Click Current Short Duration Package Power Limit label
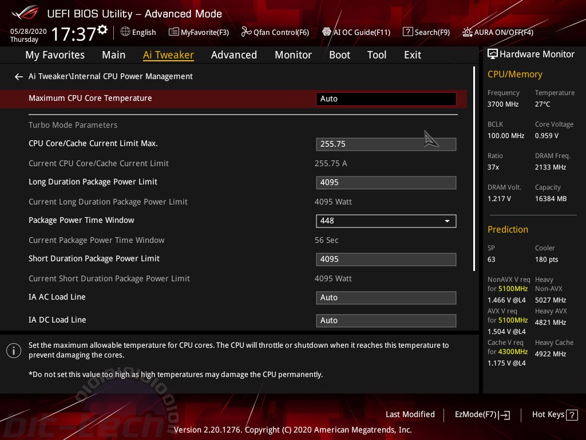This screenshot has height=440, width=586. point(109,279)
